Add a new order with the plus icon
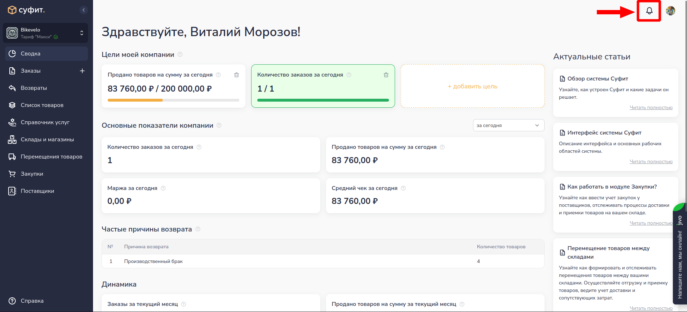The height and width of the screenshot is (312, 687). tap(82, 71)
